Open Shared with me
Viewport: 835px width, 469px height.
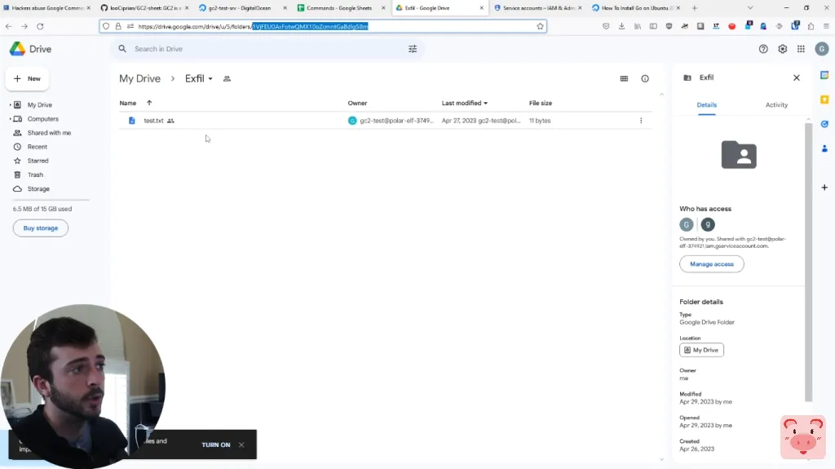tap(49, 133)
